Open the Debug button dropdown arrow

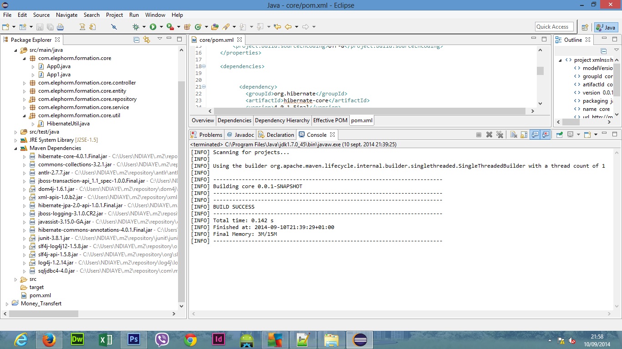pyautogui.click(x=144, y=27)
